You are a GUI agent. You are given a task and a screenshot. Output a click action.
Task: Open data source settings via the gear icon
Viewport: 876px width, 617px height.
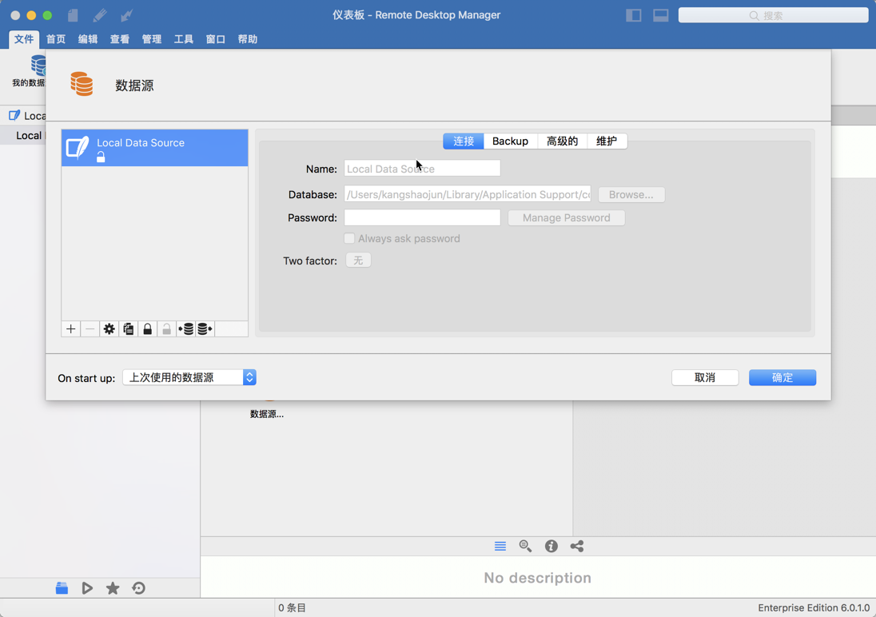pyautogui.click(x=109, y=328)
